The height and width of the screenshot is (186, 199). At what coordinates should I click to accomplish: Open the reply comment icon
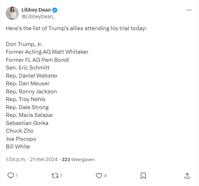tap(11, 176)
